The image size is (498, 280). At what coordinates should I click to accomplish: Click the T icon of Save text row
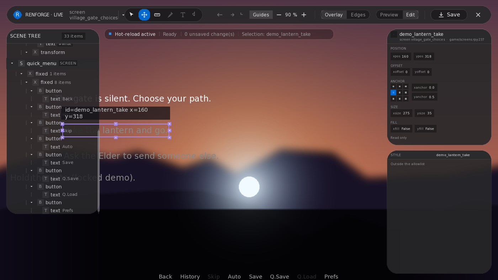click(46, 163)
